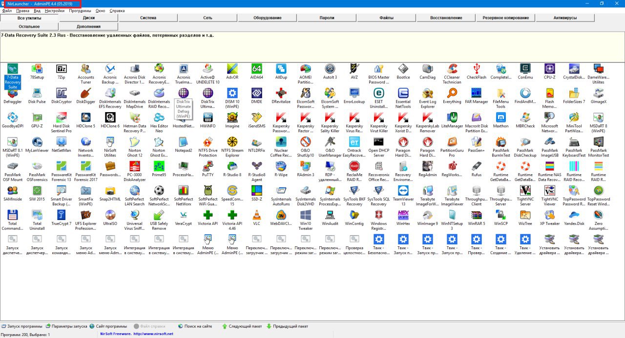Screen dimensions: 625x338
Task: Select the Snap2HTML icon
Action: [110, 191]
